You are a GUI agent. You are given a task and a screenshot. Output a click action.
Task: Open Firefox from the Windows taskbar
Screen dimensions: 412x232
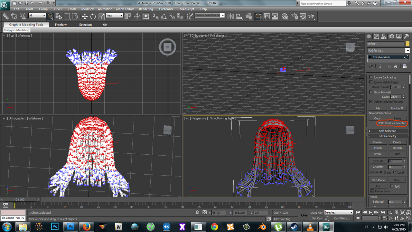pyautogui.click(x=86, y=227)
